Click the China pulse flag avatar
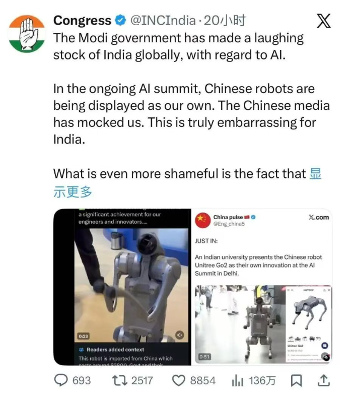Image resolution: width=348 pixels, height=395 pixels. 202,220
